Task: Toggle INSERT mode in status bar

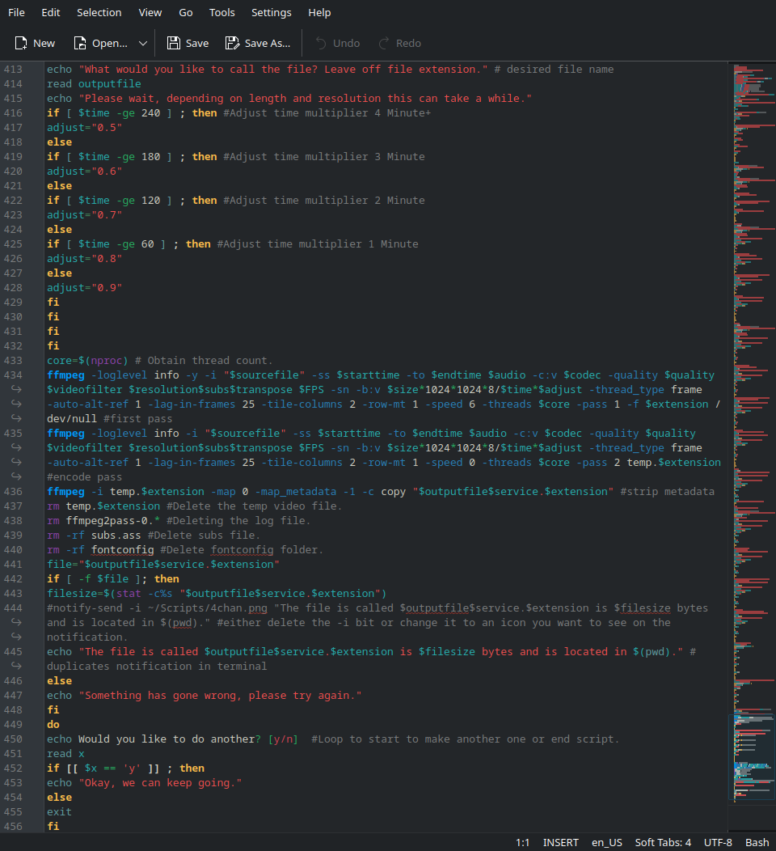Action: pos(561,842)
